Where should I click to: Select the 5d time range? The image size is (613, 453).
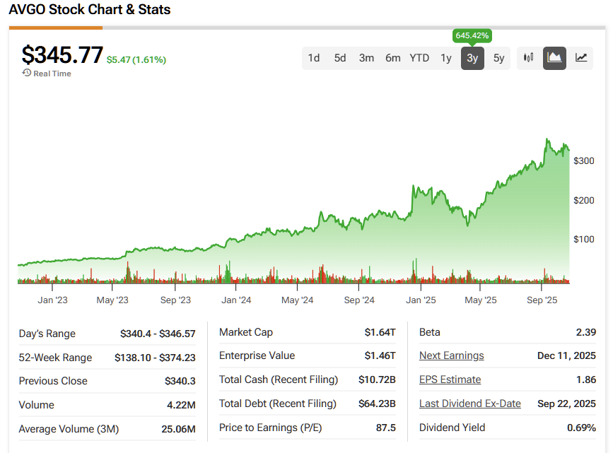[x=340, y=58]
